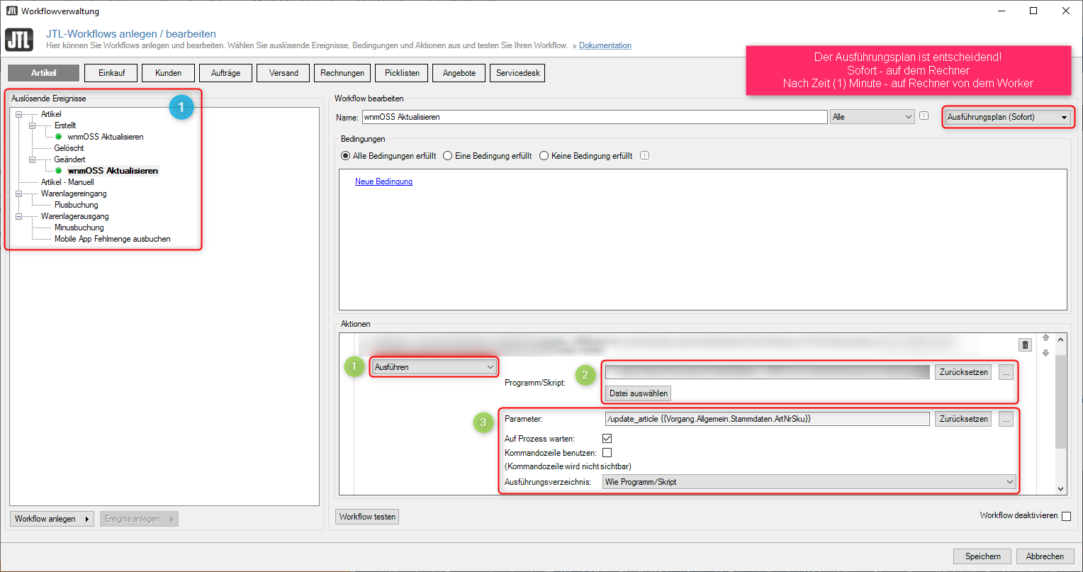Select Gelöscht event in tree

pos(69,148)
